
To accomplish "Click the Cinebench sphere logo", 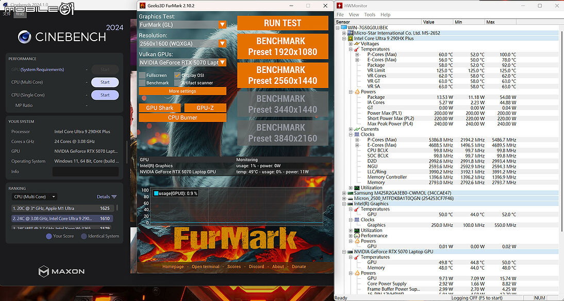I will (x=24, y=37).
